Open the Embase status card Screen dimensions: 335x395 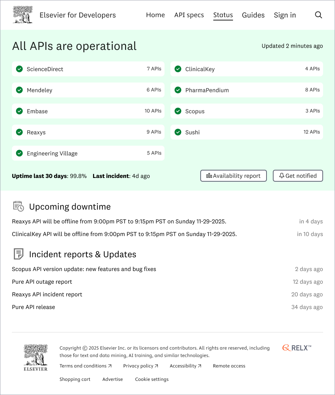[x=88, y=111]
